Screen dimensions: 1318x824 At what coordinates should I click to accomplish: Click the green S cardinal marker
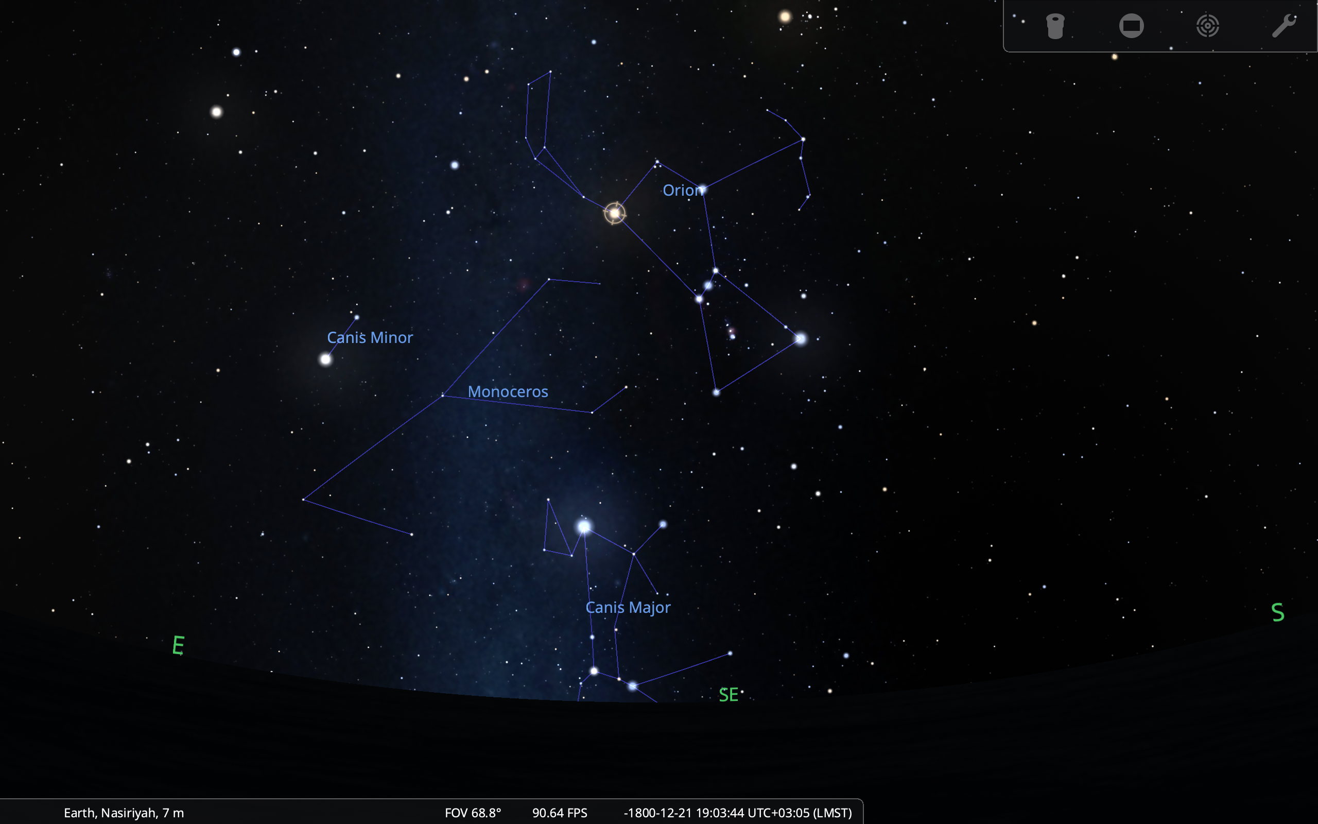click(1277, 612)
